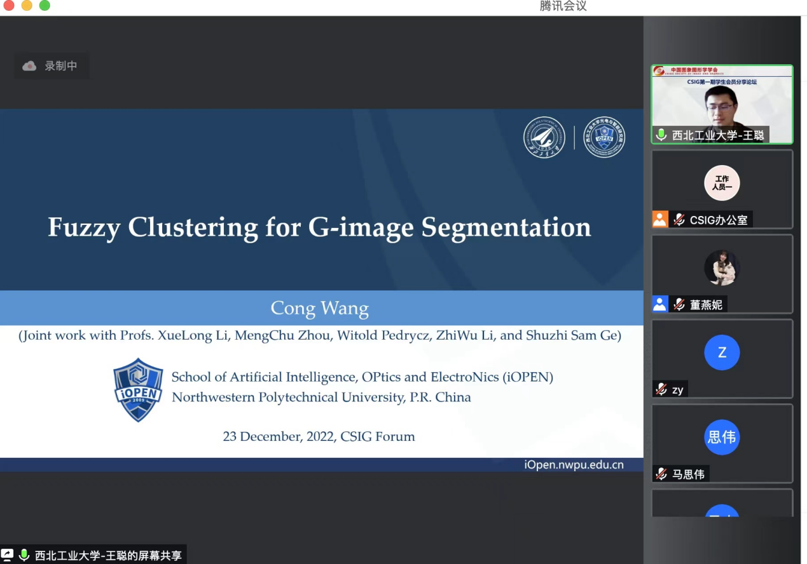Click the 23 December, 2022, CSIG Forum date
The width and height of the screenshot is (807, 564).
coord(319,436)
